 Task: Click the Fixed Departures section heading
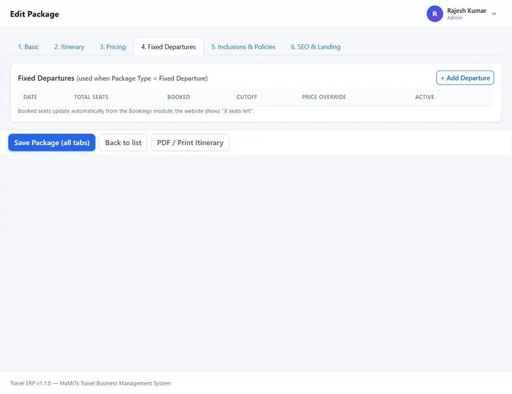(x=46, y=78)
